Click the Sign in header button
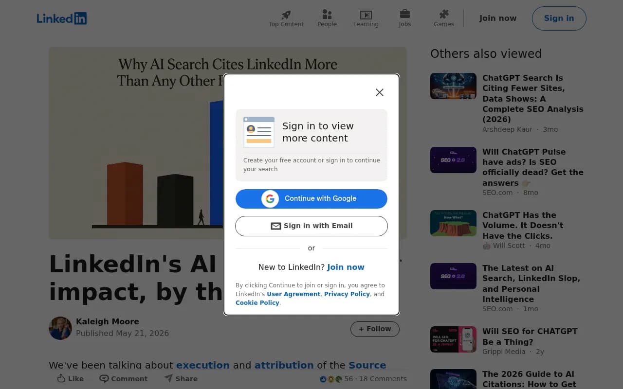This screenshot has height=389, width=623. point(559,18)
